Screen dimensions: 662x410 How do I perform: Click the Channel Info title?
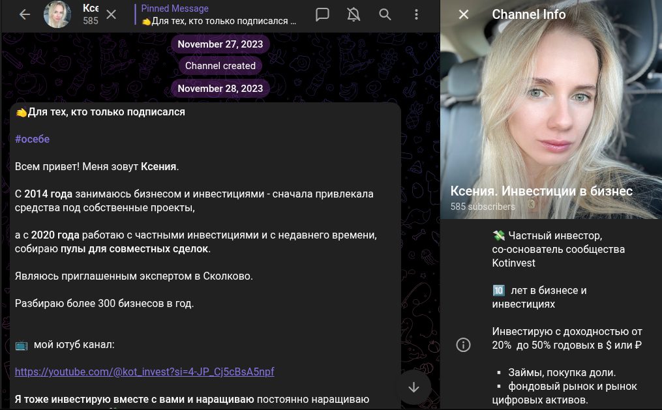pos(528,14)
